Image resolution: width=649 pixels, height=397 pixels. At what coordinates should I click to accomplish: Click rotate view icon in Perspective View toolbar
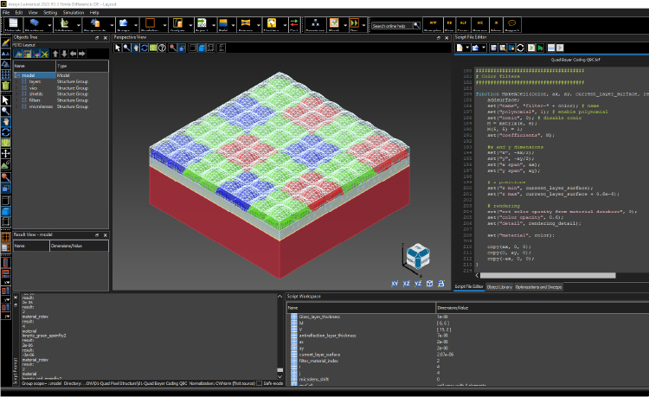click(x=145, y=48)
